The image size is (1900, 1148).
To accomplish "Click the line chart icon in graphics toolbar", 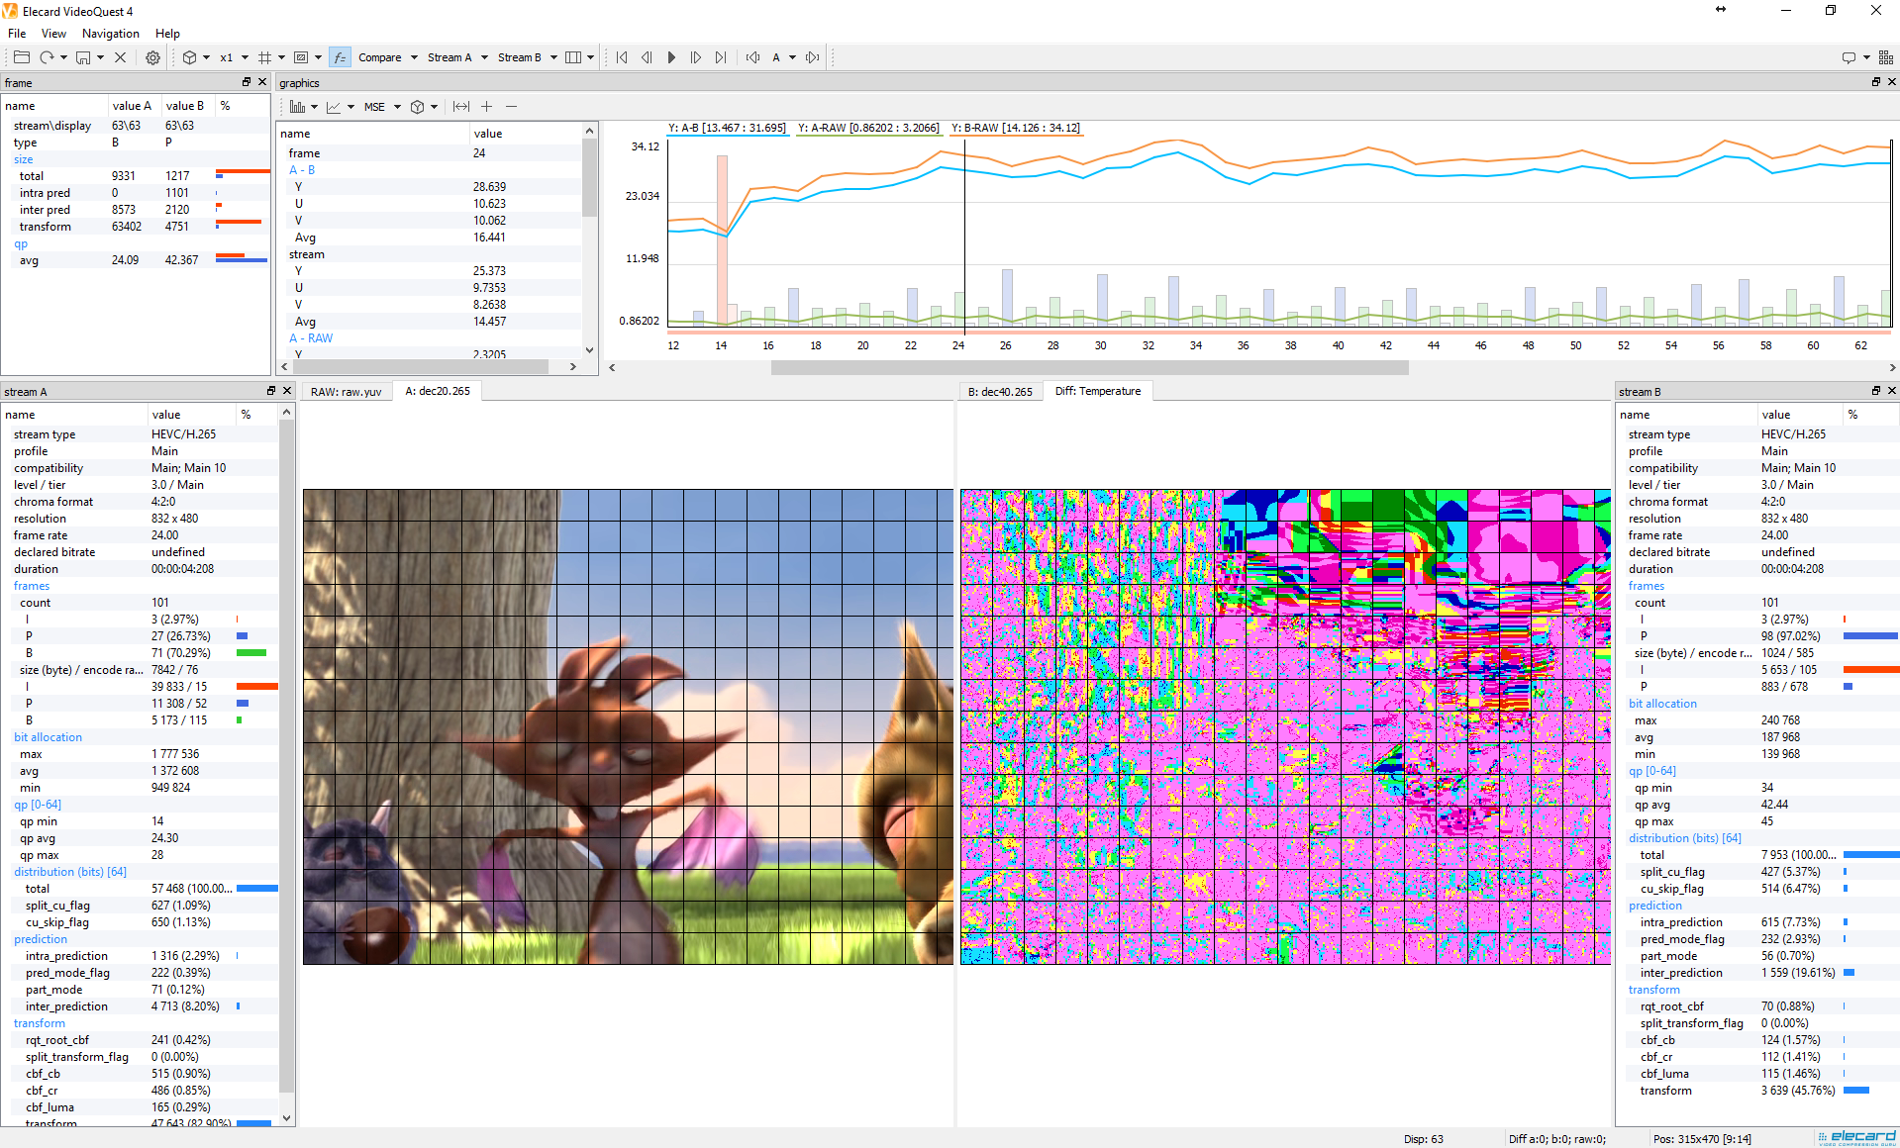I will 334,107.
